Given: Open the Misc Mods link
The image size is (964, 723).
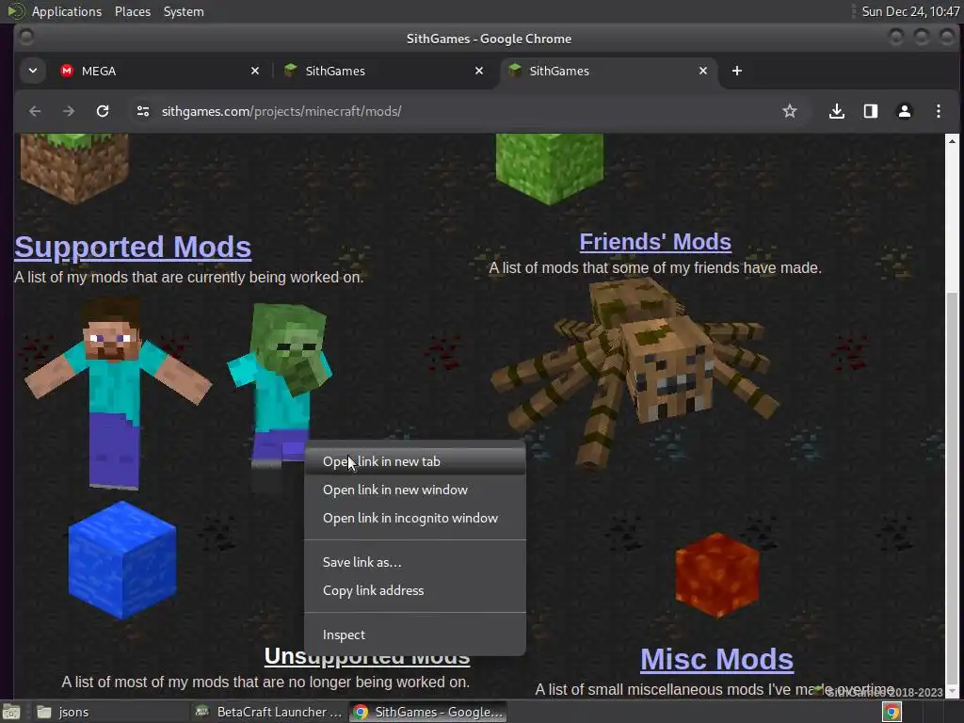Looking at the screenshot, I should coord(716,659).
